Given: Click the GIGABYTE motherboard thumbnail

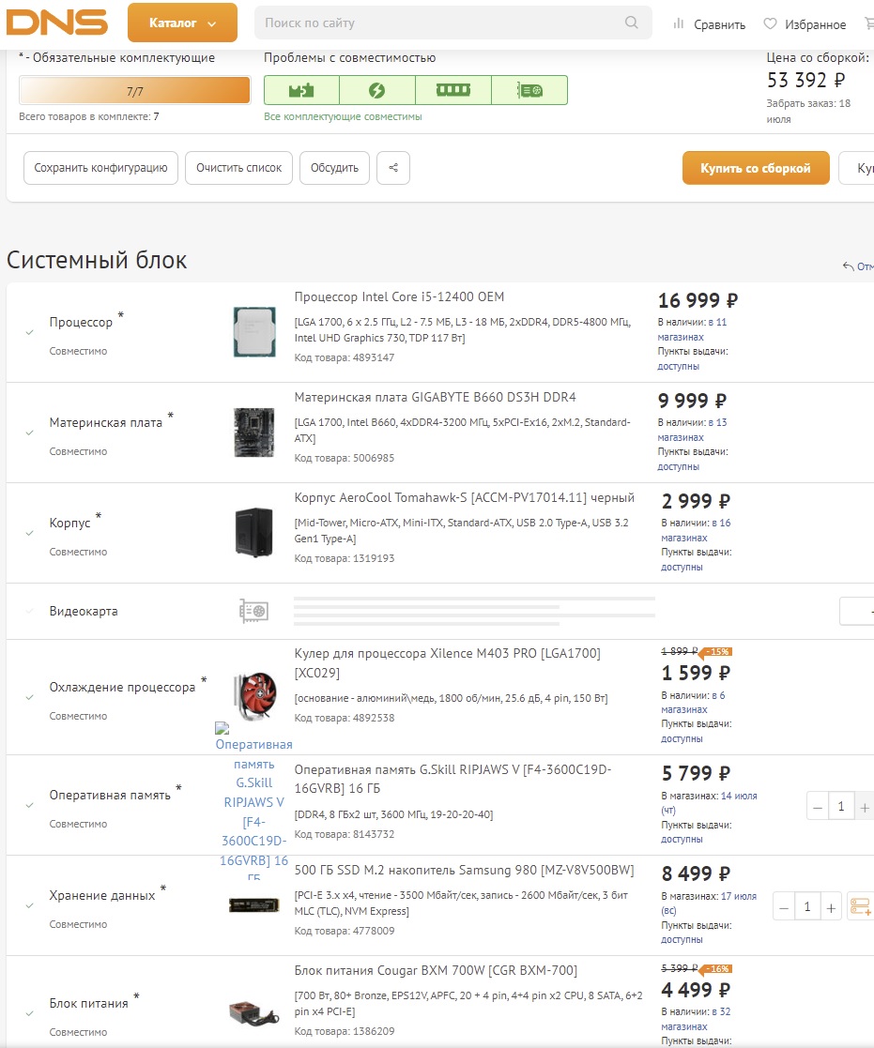Looking at the screenshot, I should coord(254,433).
